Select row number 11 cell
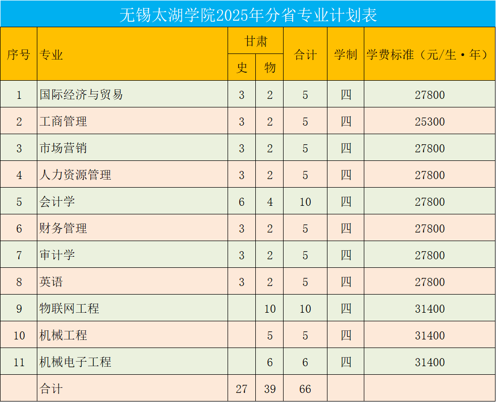This screenshot has width=496, height=402. 19,362
